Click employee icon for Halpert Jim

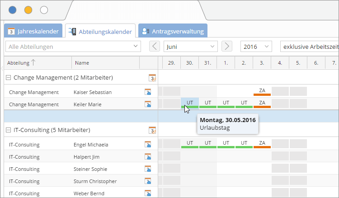coord(148,157)
